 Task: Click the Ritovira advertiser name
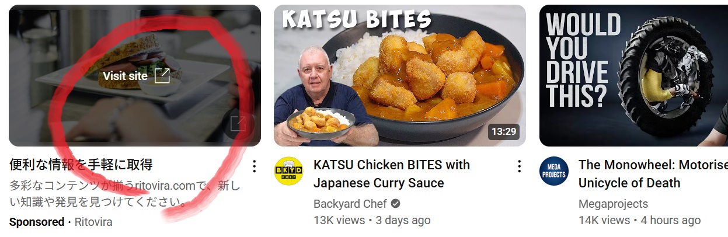pos(93,222)
